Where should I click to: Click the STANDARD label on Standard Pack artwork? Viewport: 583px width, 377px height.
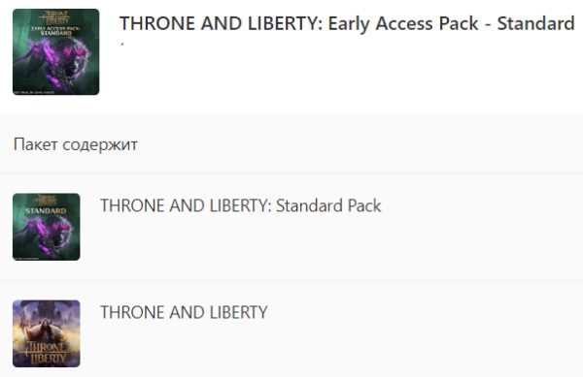point(46,210)
